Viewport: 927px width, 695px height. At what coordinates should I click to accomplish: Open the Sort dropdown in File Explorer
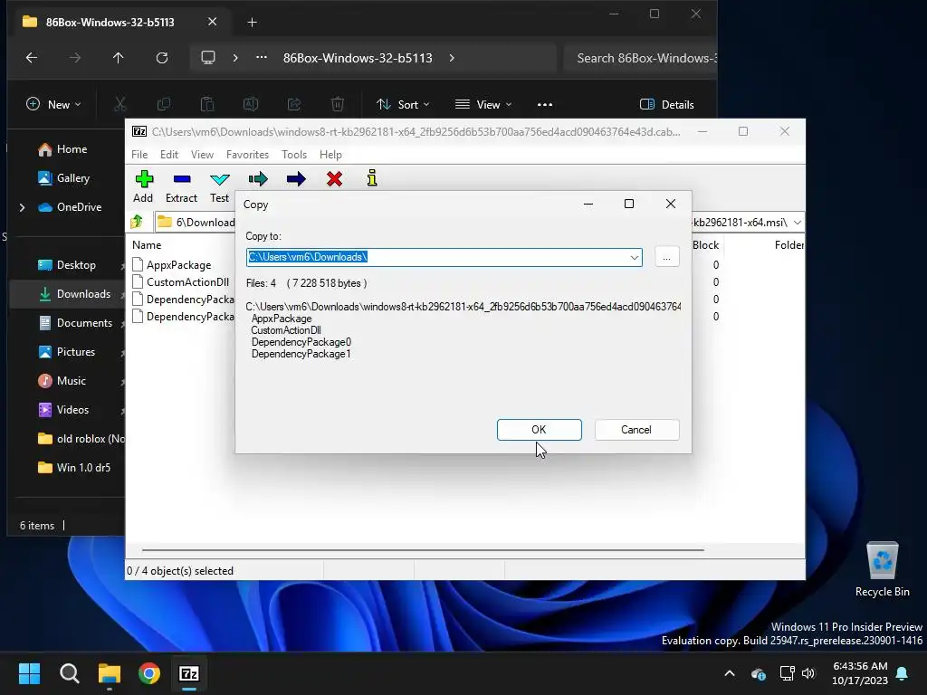tap(403, 105)
